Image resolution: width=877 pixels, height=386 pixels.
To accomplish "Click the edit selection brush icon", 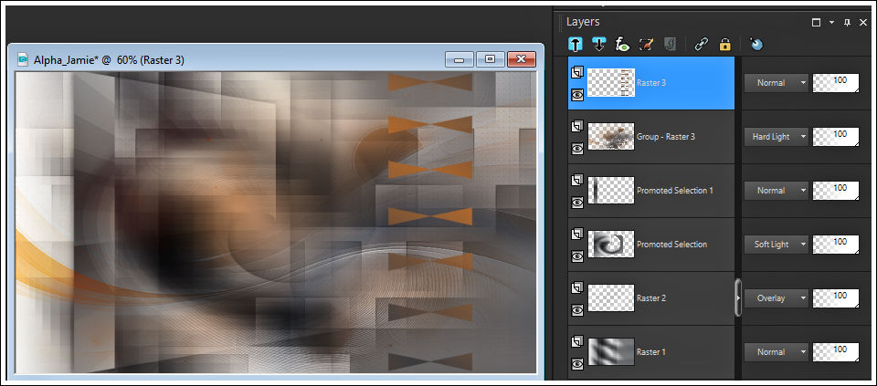I will [x=646, y=44].
